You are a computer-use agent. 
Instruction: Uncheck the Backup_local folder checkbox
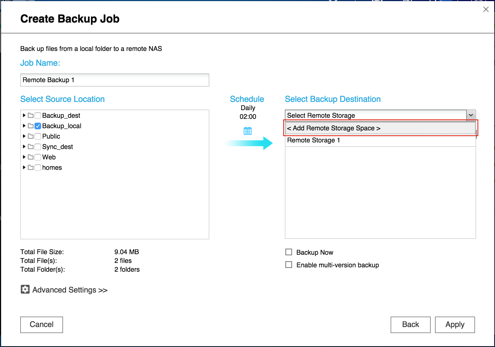38,126
